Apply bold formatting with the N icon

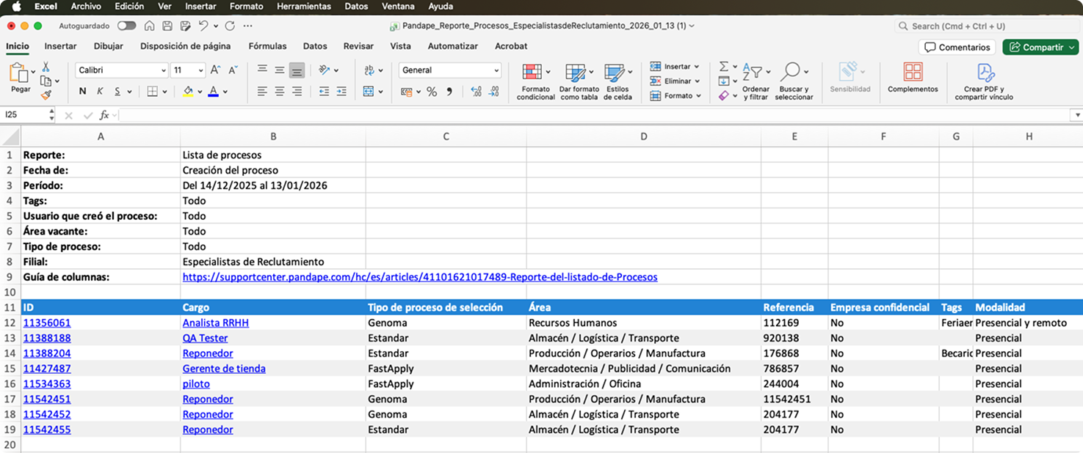point(83,91)
